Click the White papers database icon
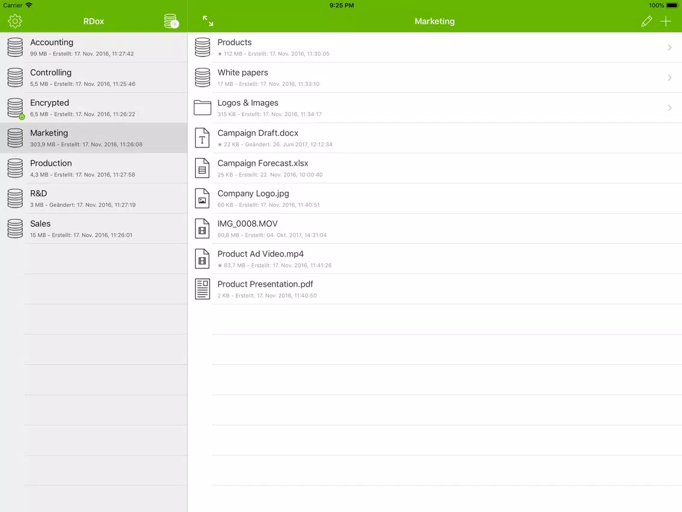682x512 pixels. point(202,78)
